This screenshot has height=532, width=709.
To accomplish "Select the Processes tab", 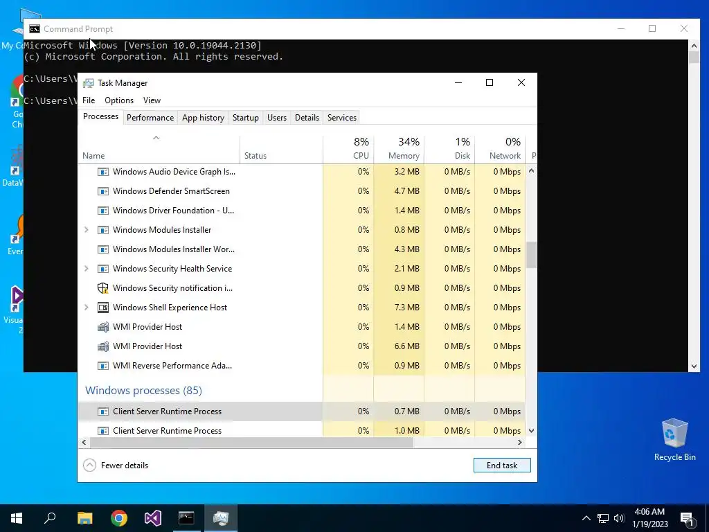I will tap(100, 116).
